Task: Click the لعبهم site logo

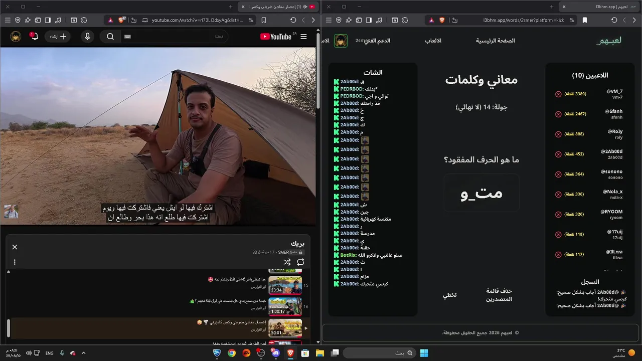Action: pos(609,41)
